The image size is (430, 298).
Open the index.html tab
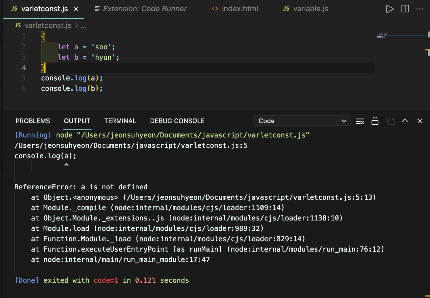click(x=235, y=9)
